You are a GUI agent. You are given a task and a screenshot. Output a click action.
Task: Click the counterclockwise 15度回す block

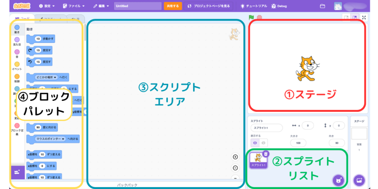pyautogui.click(x=39, y=62)
